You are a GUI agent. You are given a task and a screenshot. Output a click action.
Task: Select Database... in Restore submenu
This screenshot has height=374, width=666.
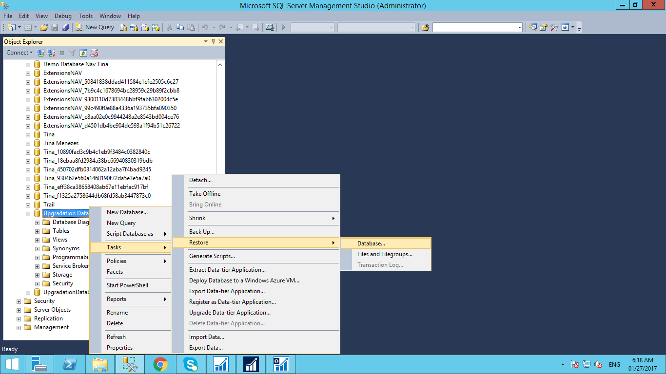pyautogui.click(x=386, y=243)
